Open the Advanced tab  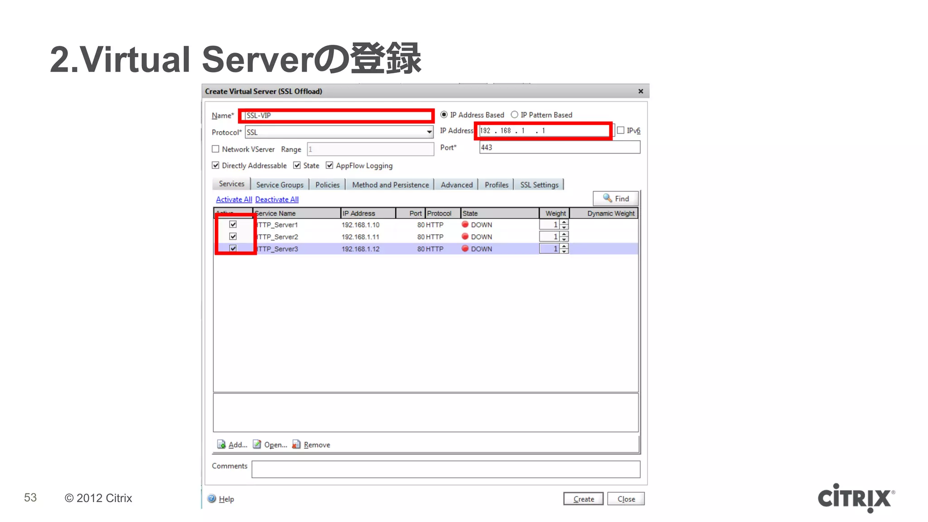456,184
